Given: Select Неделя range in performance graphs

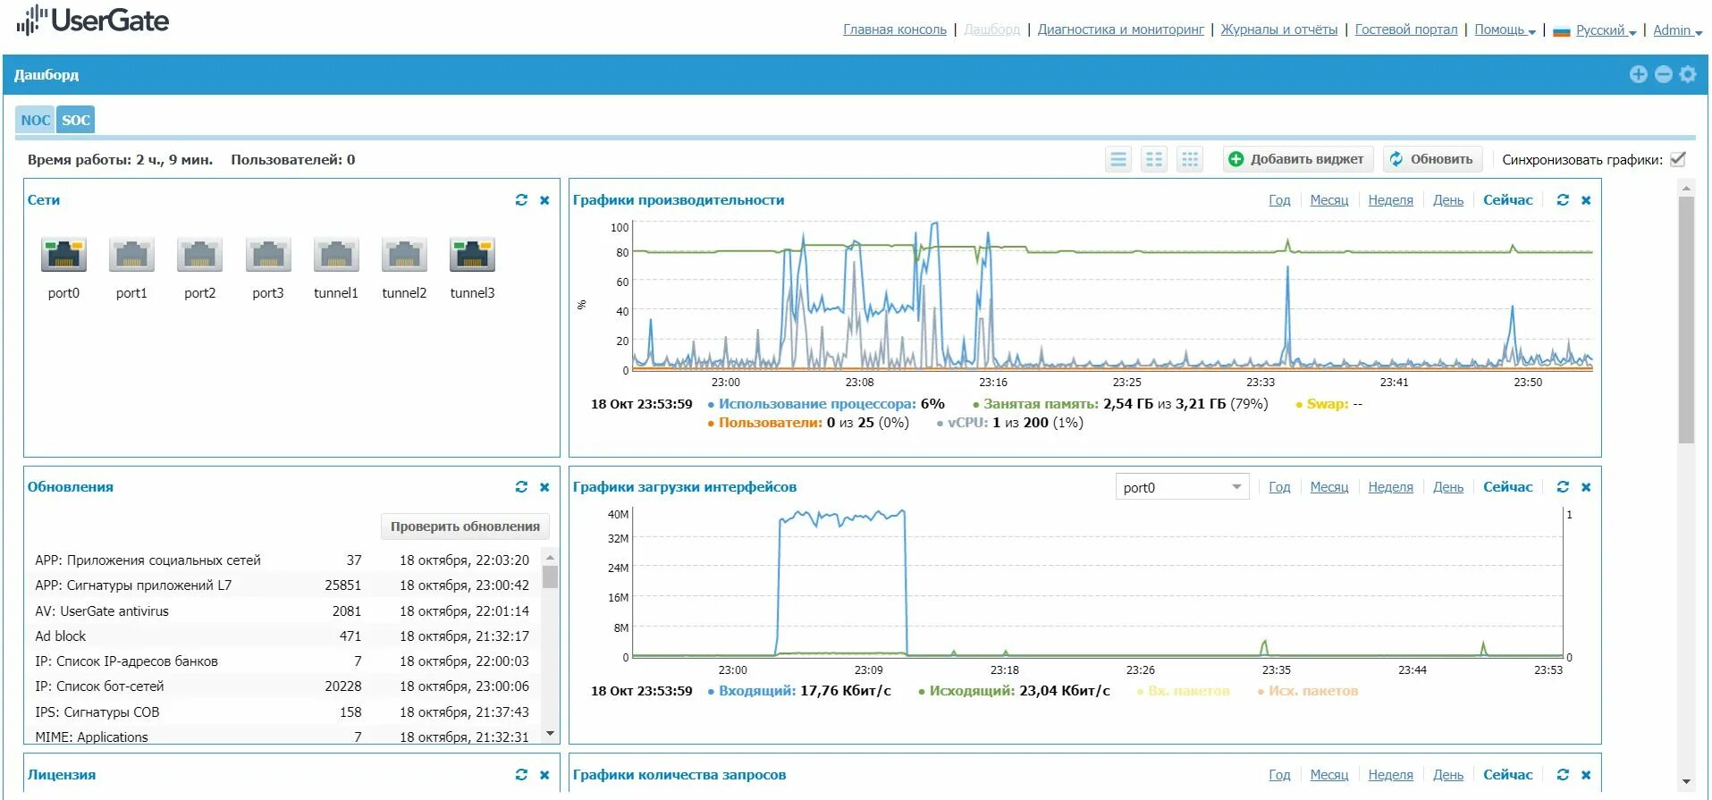Looking at the screenshot, I should click(1390, 200).
